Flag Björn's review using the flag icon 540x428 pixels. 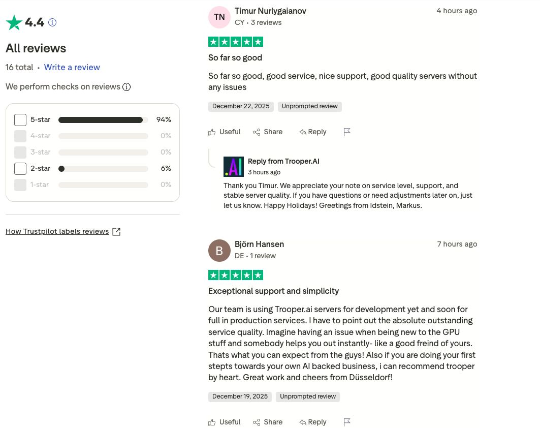347,422
